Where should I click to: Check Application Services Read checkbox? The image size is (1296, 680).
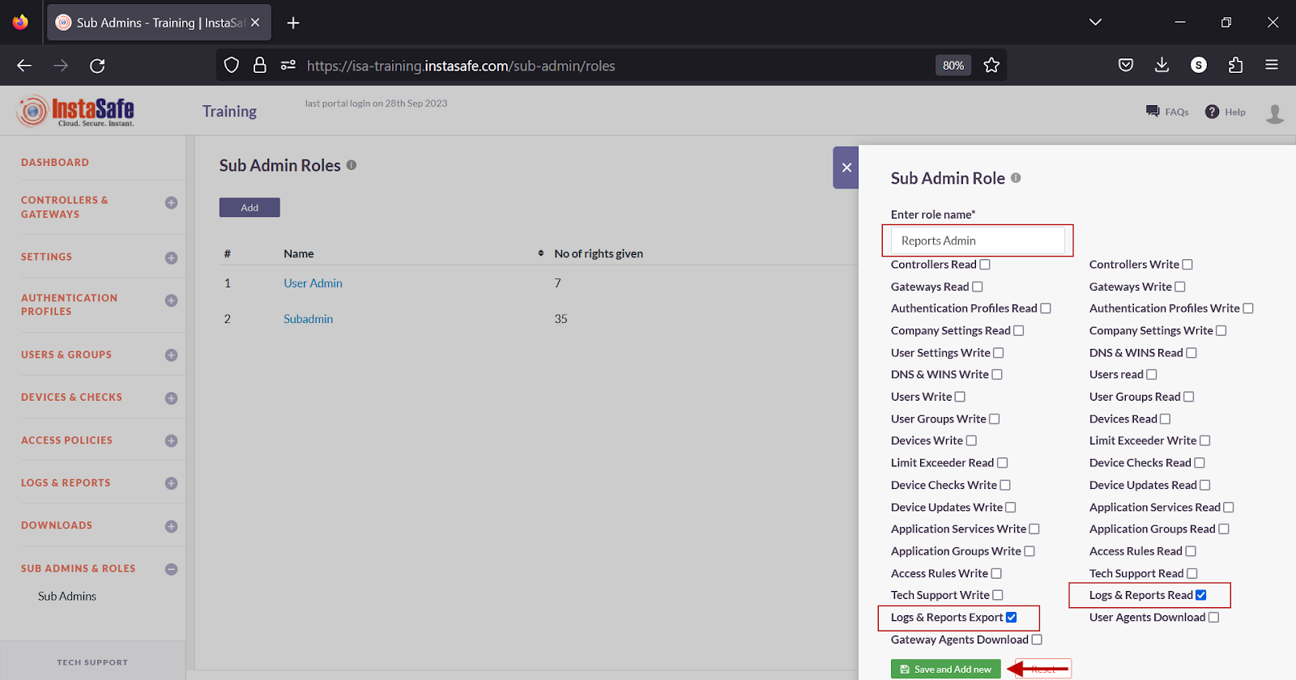tap(1229, 508)
